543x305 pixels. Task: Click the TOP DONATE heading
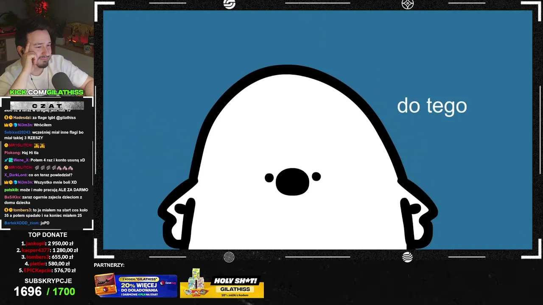[x=48, y=235]
